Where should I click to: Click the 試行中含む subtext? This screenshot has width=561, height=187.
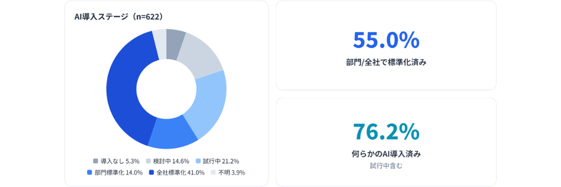[386, 165]
